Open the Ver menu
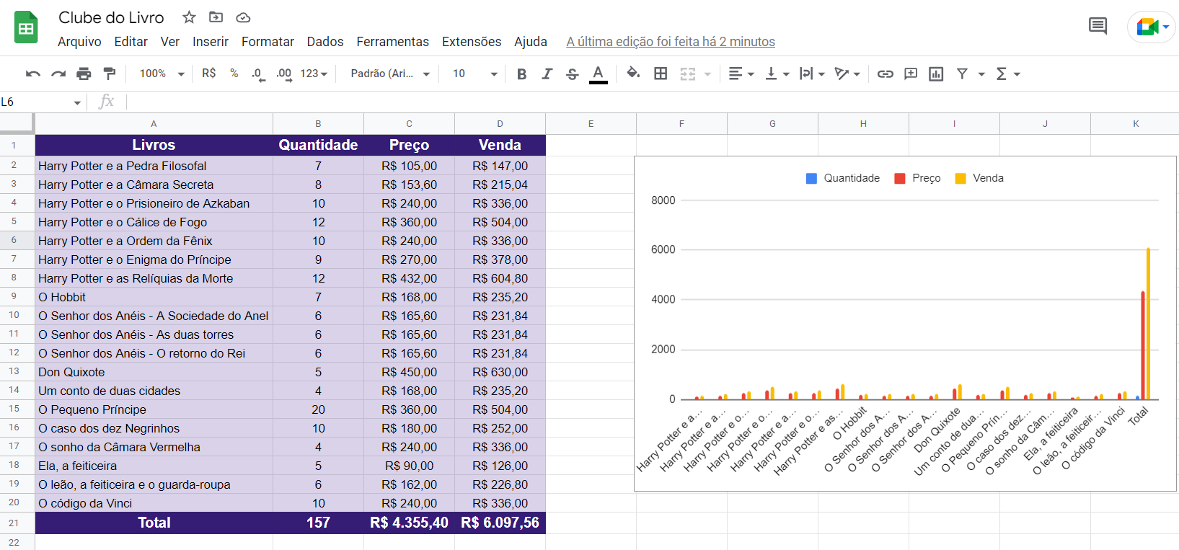Image resolution: width=1179 pixels, height=550 pixels. (x=170, y=42)
